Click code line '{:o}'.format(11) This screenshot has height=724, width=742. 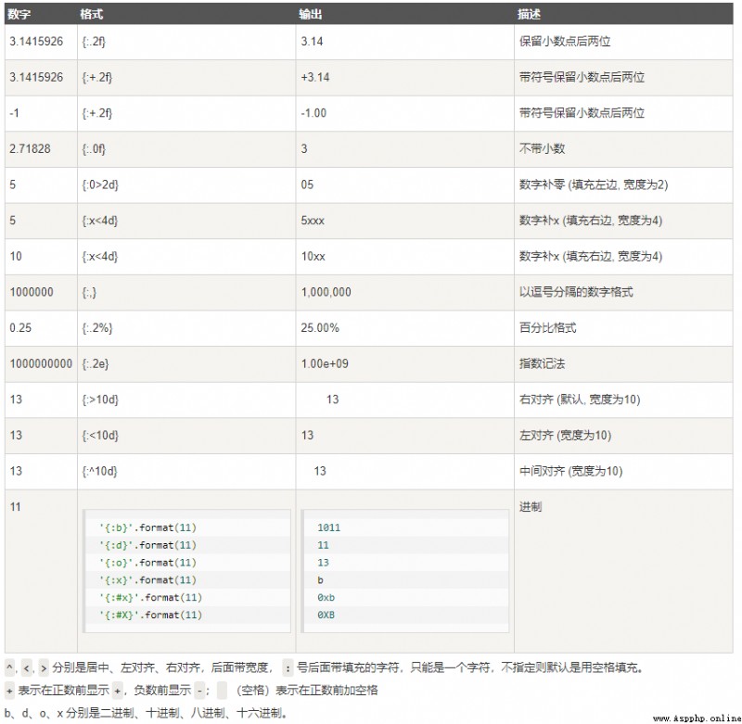point(147,563)
